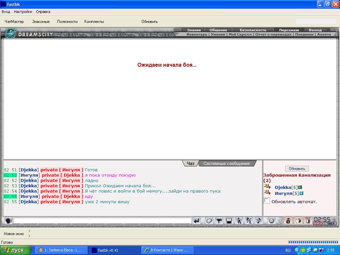Send message with the return-arrow button
The width and height of the screenshot is (340, 255).
(197, 221)
